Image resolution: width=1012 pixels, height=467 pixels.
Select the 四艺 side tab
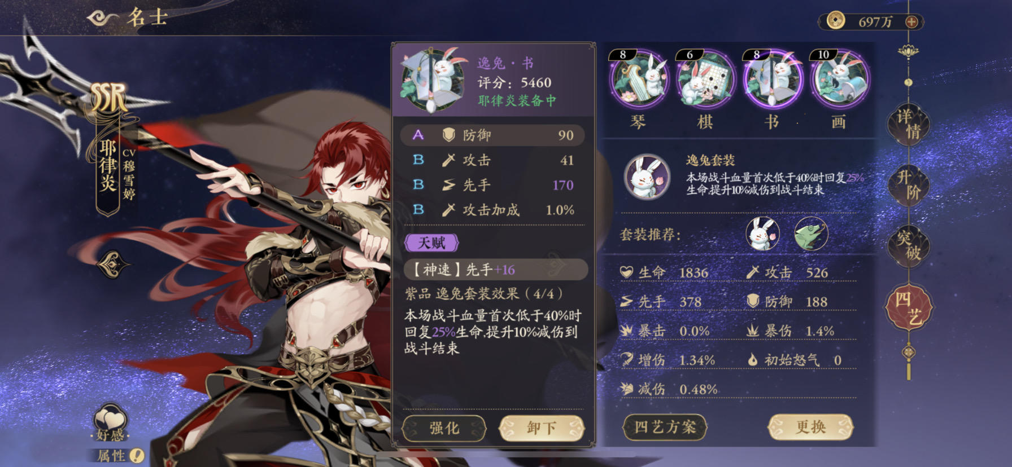(909, 308)
